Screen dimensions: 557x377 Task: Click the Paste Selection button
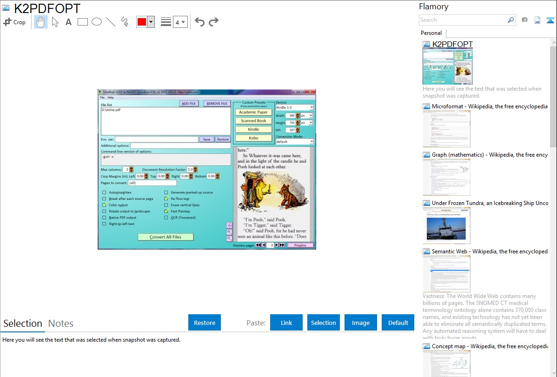coord(323,322)
